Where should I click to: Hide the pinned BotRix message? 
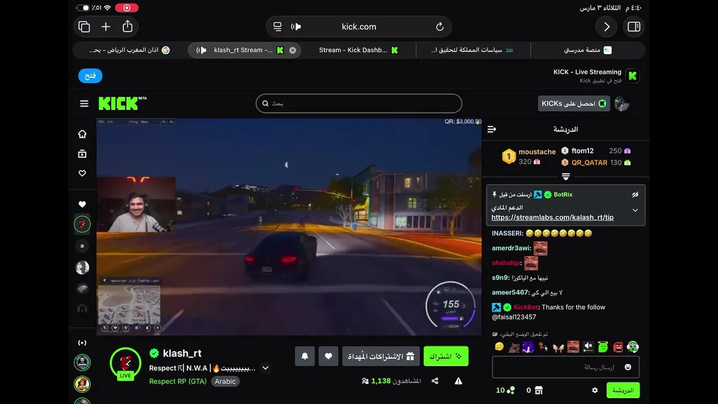point(635,195)
